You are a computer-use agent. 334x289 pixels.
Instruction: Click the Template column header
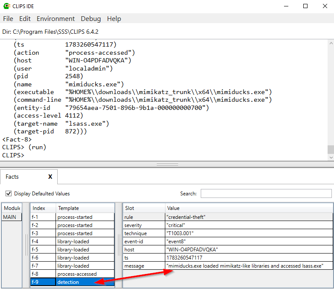85,208
